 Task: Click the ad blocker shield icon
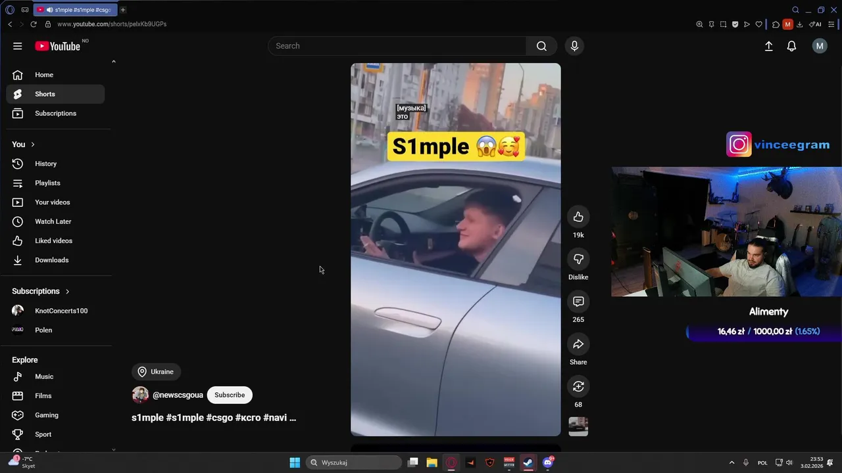[735, 24]
